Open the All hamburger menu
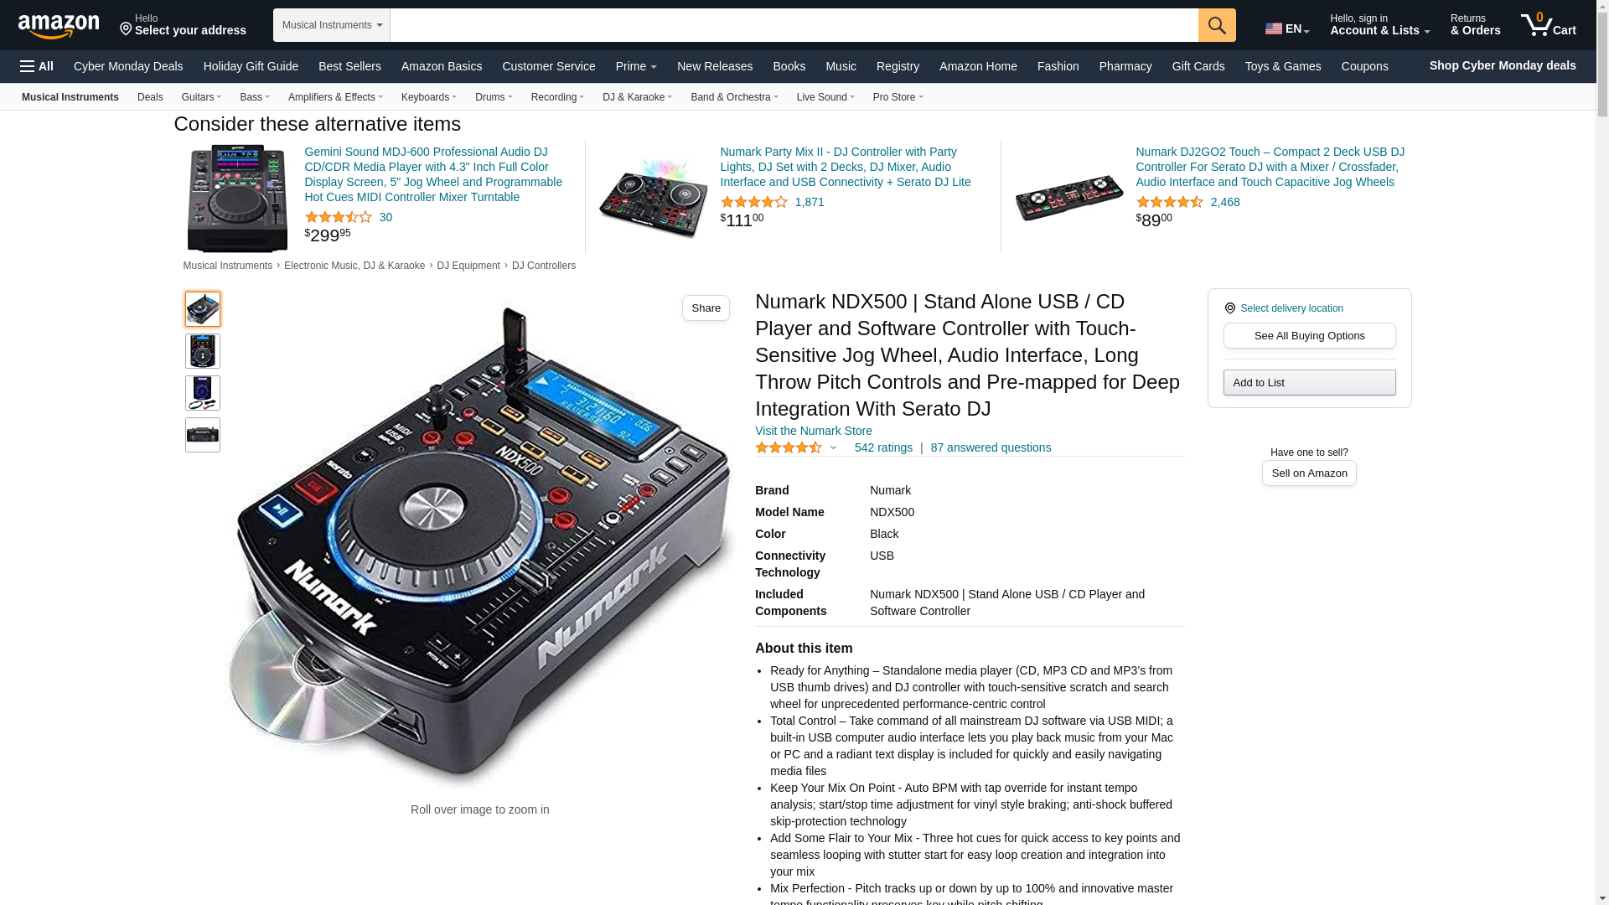This screenshot has width=1609, height=905. (37, 66)
